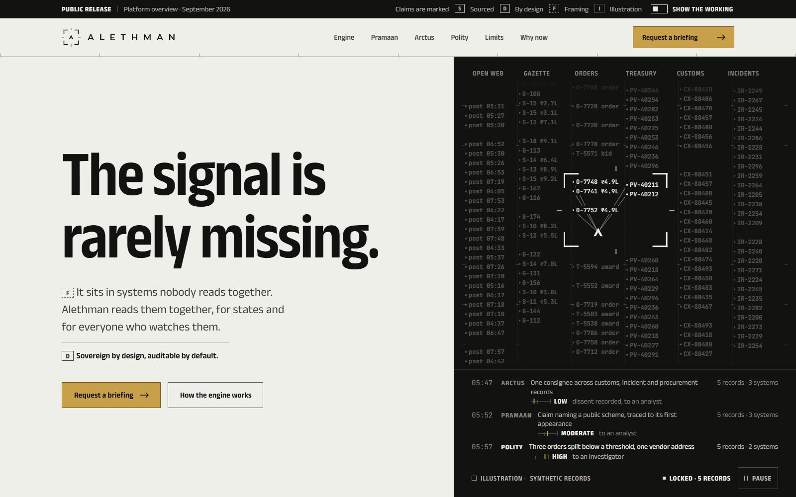
Task: Click the 05:57 POLITY finding row
Action: [625, 451]
